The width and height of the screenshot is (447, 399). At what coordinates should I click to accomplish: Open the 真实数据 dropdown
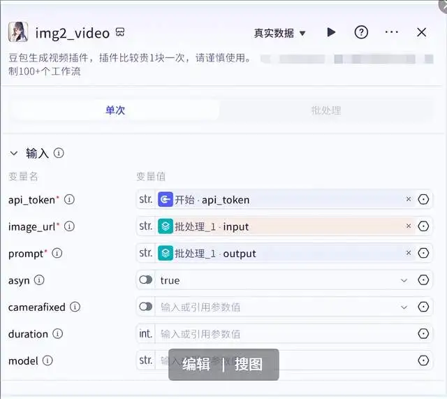click(x=279, y=33)
